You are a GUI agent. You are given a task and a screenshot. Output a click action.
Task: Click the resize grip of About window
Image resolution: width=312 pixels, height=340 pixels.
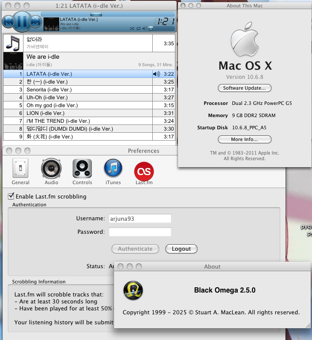click(308, 326)
